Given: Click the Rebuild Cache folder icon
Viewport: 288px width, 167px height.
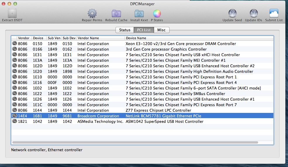Looking at the screenshot, I should [x=116, y=13].
